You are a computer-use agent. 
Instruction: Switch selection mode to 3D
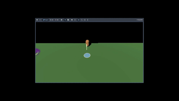click(x=57, y=20)
